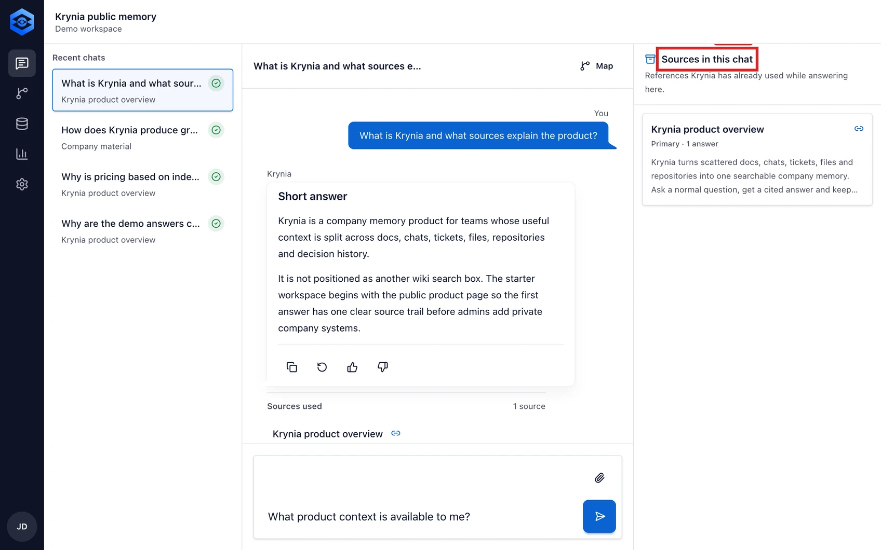
Task: Click 'Company material' subtitle in recent chats
Action: point(96,146)
